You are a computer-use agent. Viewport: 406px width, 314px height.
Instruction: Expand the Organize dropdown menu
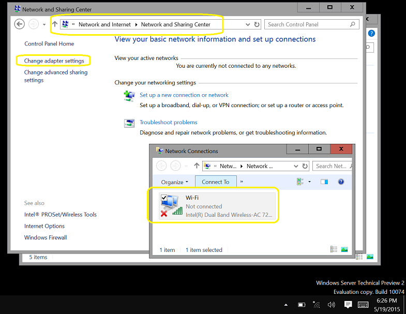click(174, 182)
